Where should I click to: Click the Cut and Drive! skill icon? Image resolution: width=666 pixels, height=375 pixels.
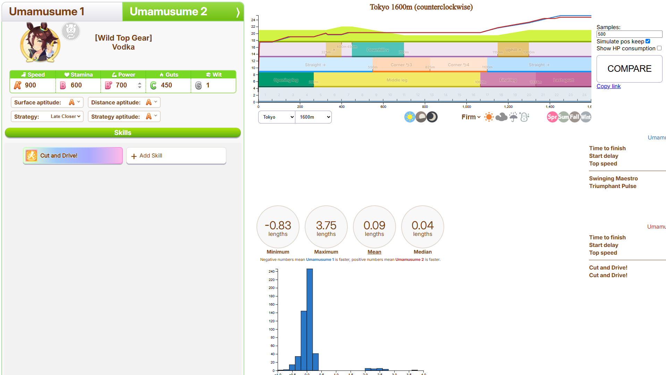[31, 155]
